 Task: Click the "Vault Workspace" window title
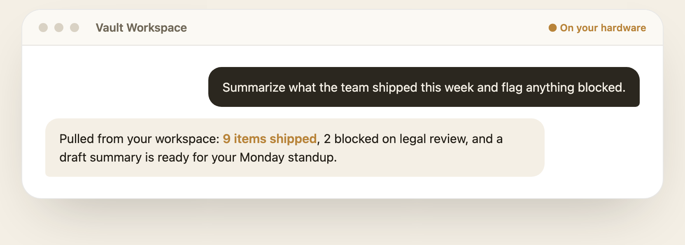tap(141, 28)
